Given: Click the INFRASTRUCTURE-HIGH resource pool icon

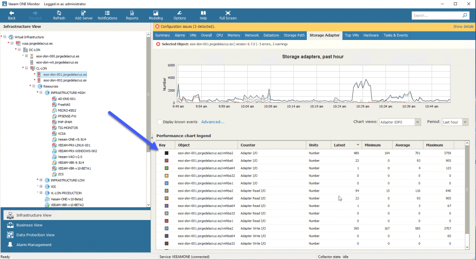Looking at the screenshot, I should (47, 93).
